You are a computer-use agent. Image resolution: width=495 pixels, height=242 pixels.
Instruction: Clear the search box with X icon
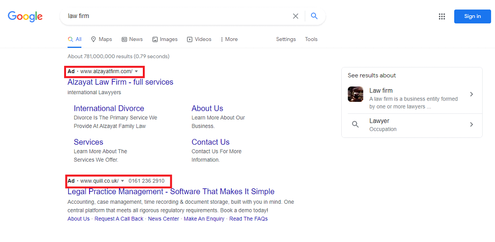coord(296,16)
